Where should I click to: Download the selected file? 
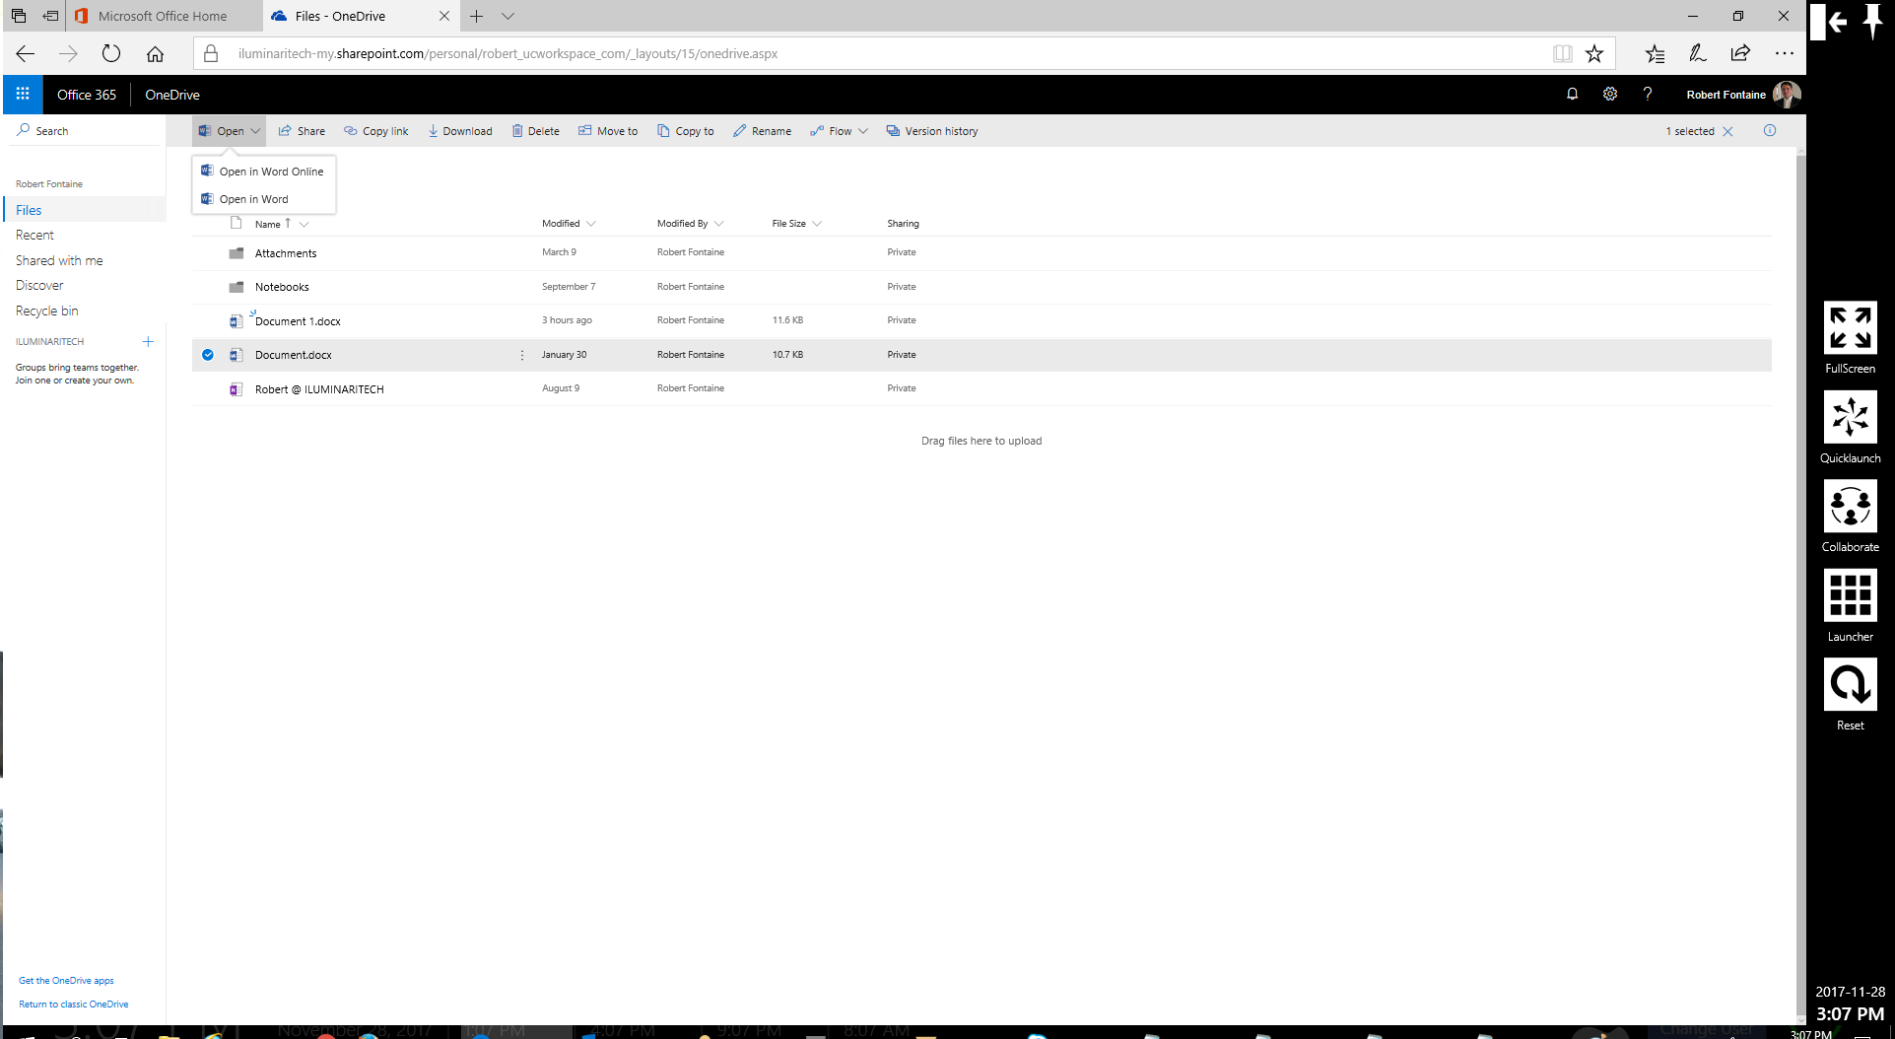(x=460, y=131)
